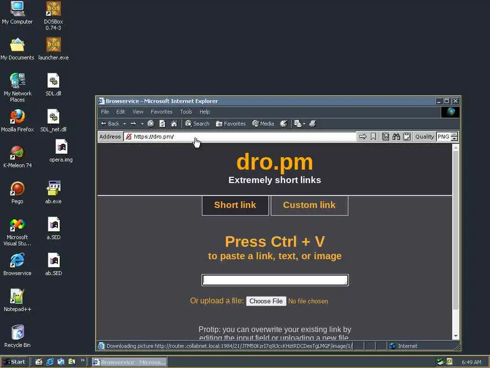The image size is (490, 368).
Task: Click the address bar with https://dro.pm/
Action: pos(240,137)
